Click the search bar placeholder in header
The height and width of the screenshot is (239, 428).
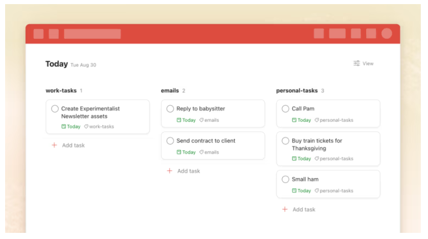pos(92,34)
